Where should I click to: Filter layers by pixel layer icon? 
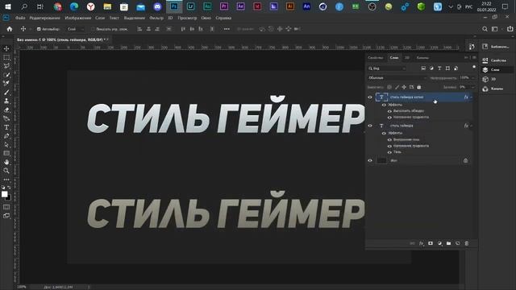click(423, 68)
